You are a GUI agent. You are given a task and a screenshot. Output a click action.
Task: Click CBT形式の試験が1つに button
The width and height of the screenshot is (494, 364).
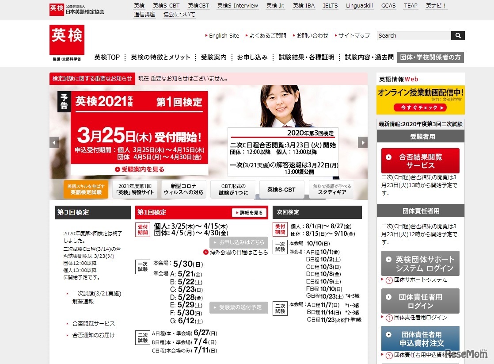[x=233, y=189]
